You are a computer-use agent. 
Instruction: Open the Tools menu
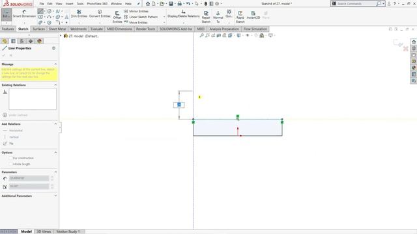click(80, 4)
